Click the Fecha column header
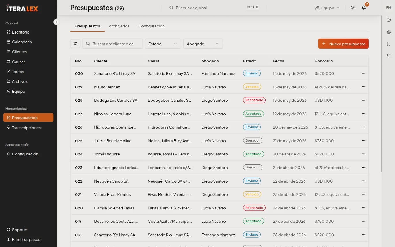395x247 pixels. pyautogui.click(x=278, y=61)
